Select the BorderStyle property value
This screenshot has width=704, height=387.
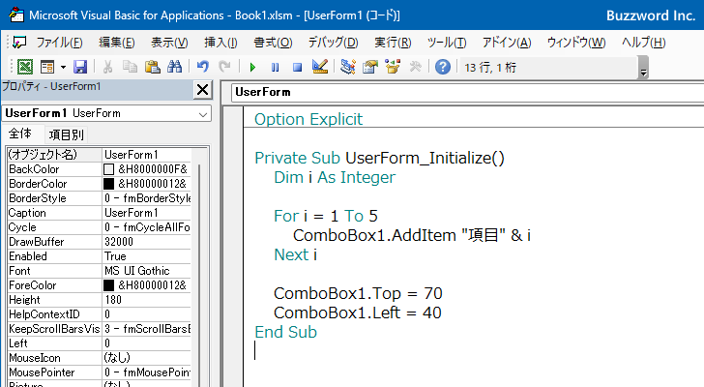coord(147,198)
